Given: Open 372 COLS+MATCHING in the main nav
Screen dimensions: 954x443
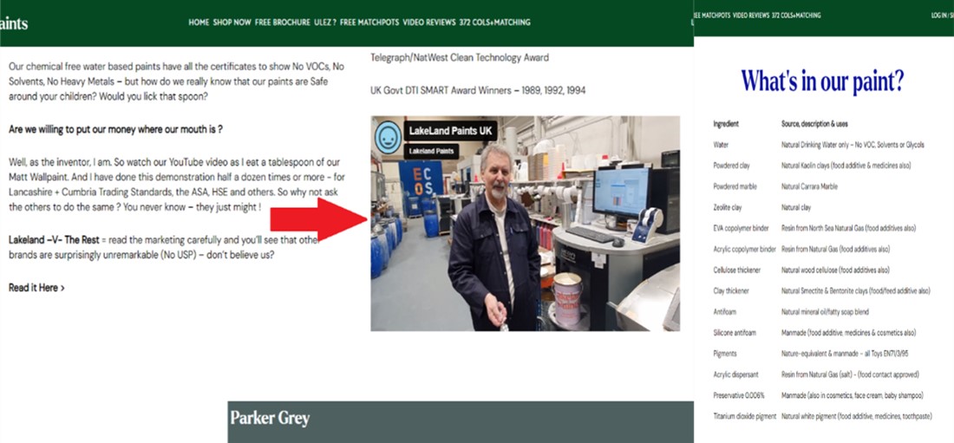Looking at the screenshot, I should 494,23.
